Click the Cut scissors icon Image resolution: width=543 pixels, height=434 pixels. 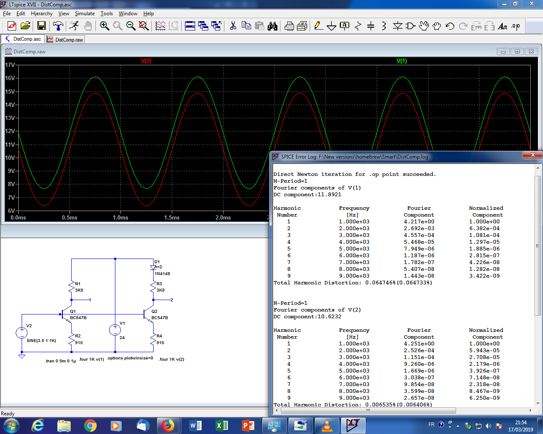pyautogui.click(x=233, y=26)
